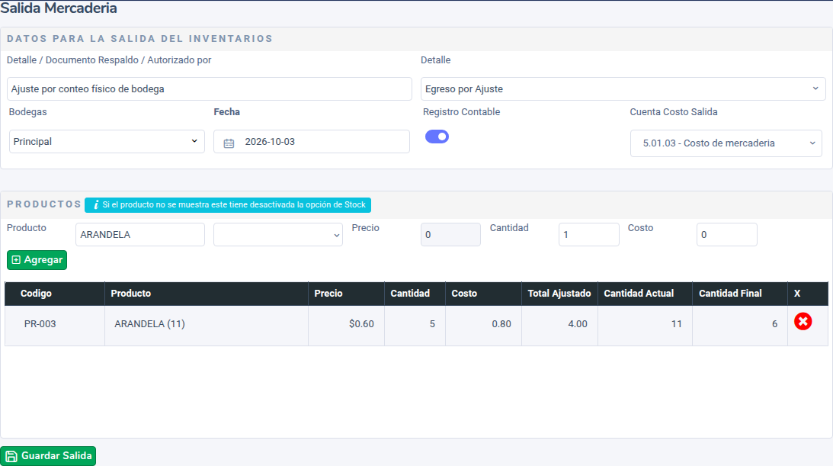Open the Egreso por Ajuste dropdown

pyautogui.click(x=623, y=88)
